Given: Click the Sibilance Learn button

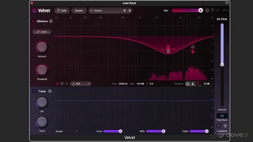Looking at the screenshot, I should (x=42, y=32).
